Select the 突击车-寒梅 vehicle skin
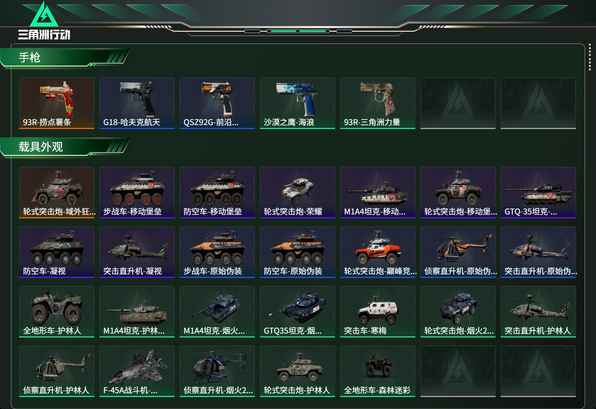Screen dimensions: 596x409 coord(378,312)
